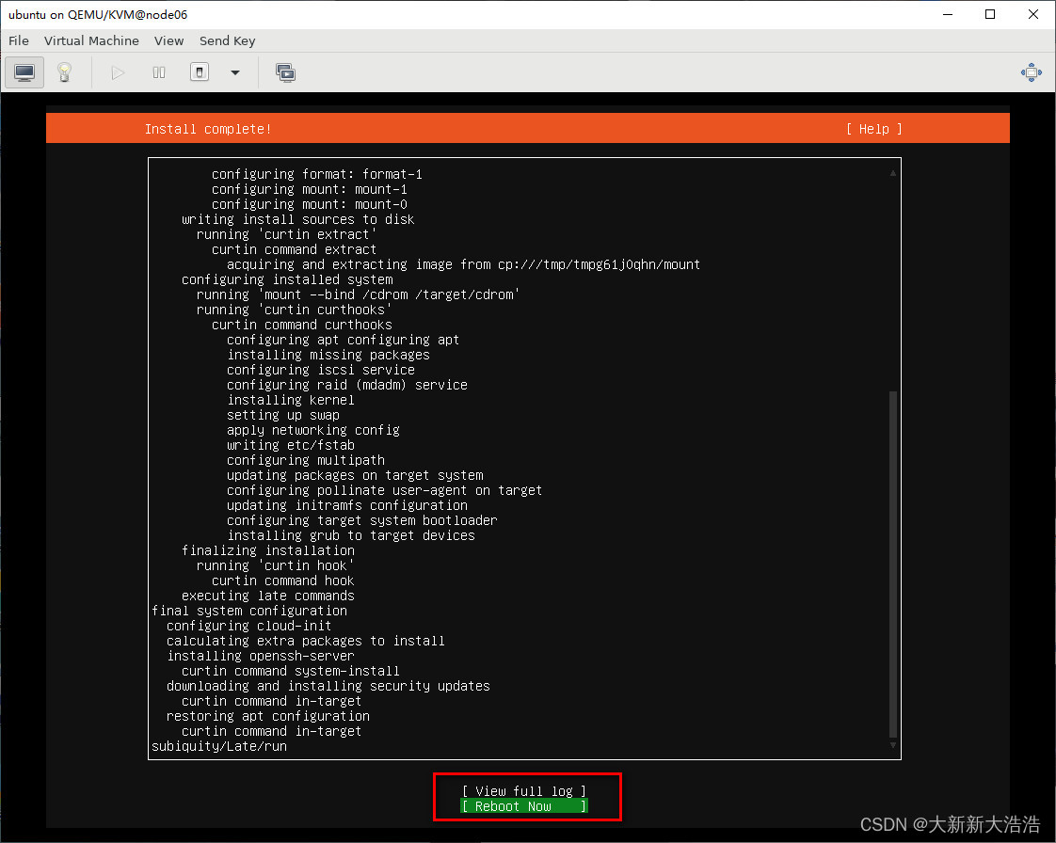Switch to fullscreen view icon
1056x843 pixels.
(x=1032, y=72)
